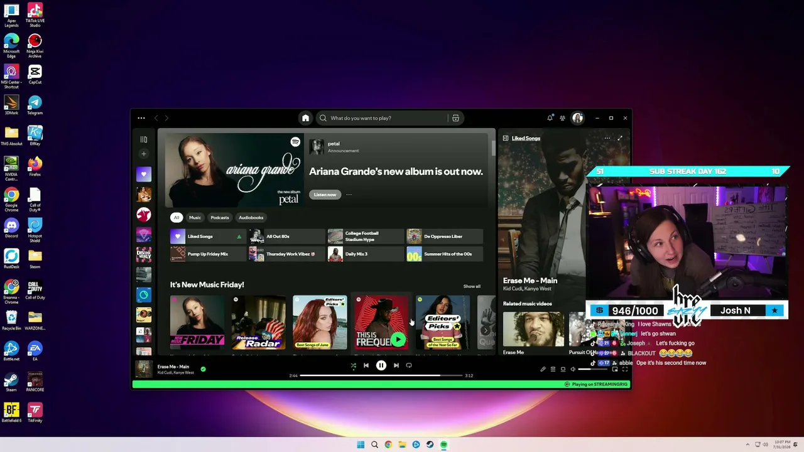804x452 pixels.
Task: Open Friend Activity icon in Spotify header
Action: (562, 118)
